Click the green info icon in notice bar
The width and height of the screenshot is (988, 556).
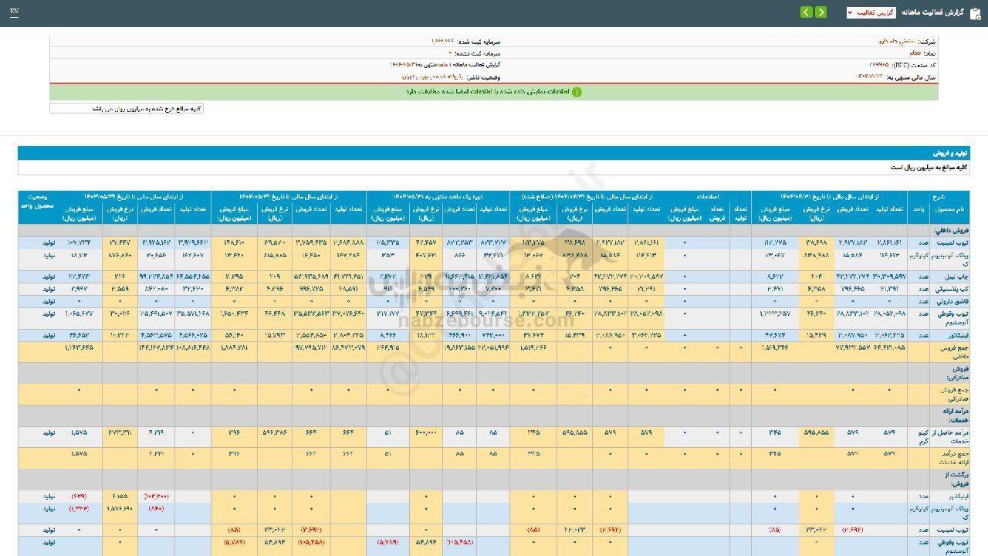click(577, 92)
